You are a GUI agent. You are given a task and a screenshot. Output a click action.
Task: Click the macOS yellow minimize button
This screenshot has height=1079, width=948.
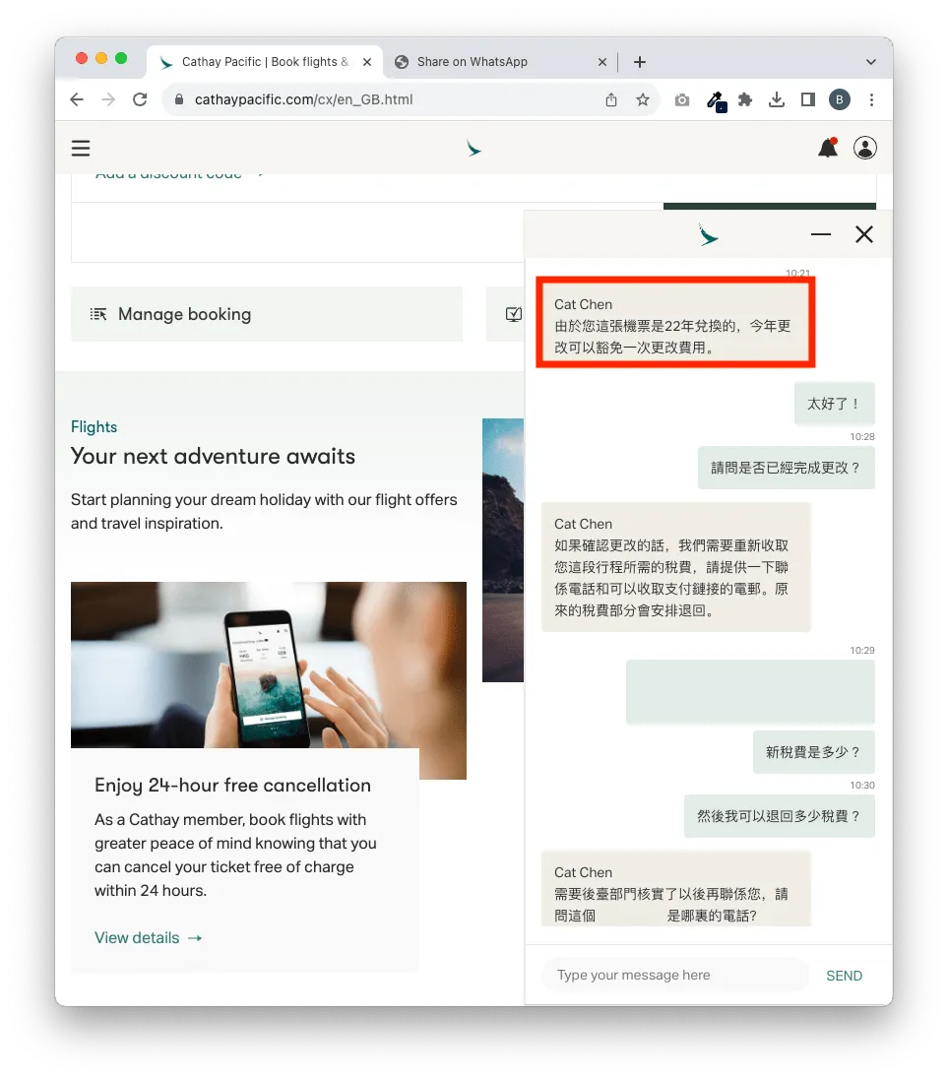click(101, 58)
